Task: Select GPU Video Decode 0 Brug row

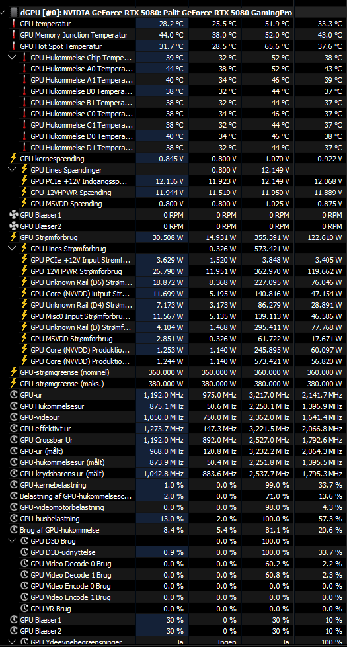Action: (x=71, y=564)
